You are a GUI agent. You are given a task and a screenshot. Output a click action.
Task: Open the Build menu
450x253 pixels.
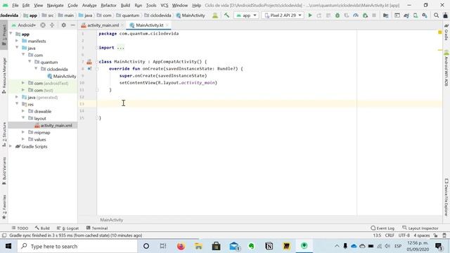point(125,5)
